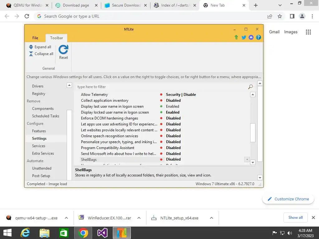Toggle Program Compatibility Assistant Disabled value
The image size is (319, 239).
(173, 148)
